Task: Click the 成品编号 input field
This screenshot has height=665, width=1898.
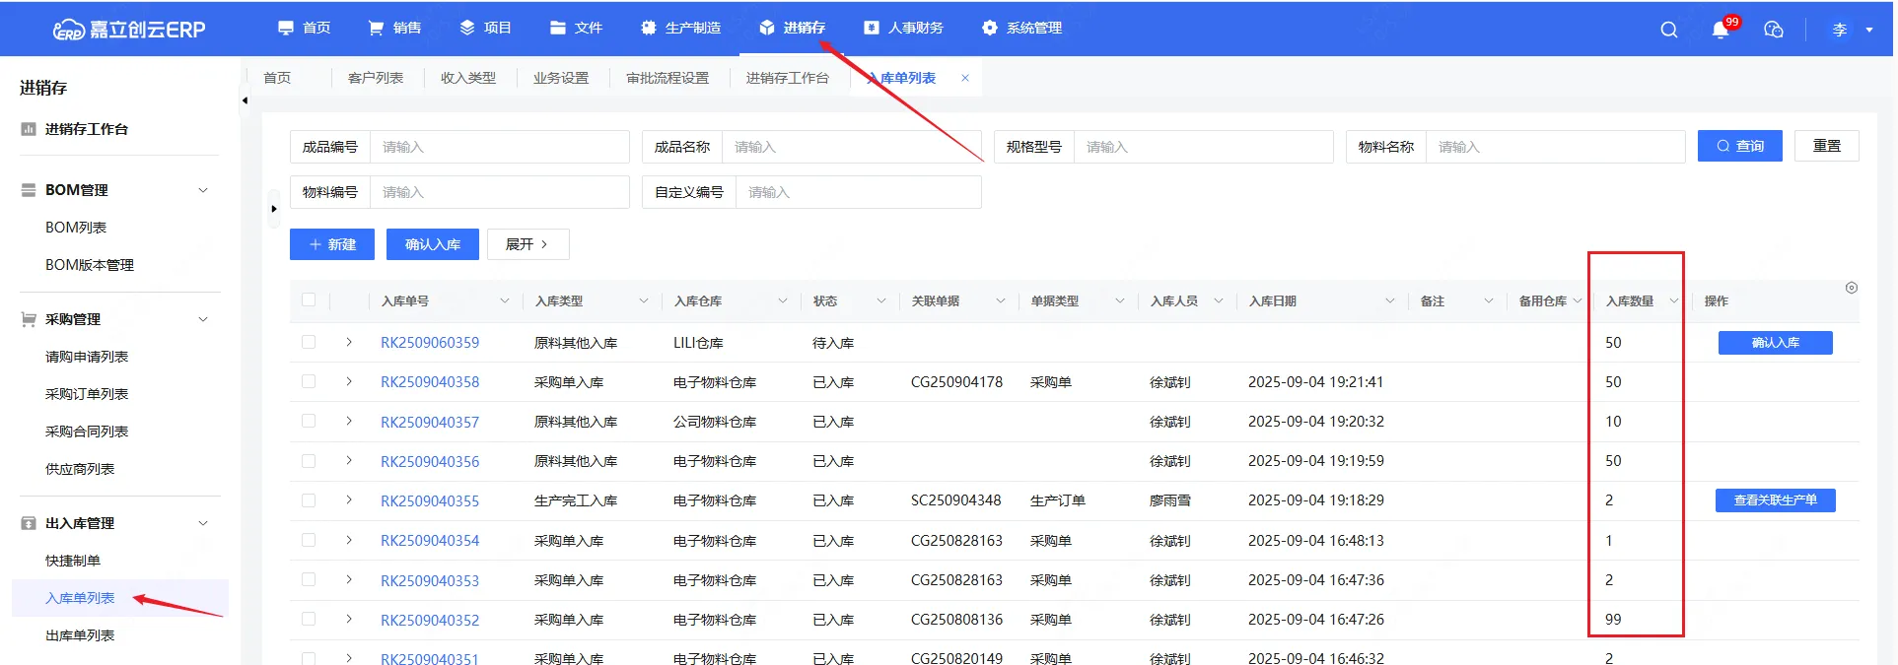Action: (499, 147)
